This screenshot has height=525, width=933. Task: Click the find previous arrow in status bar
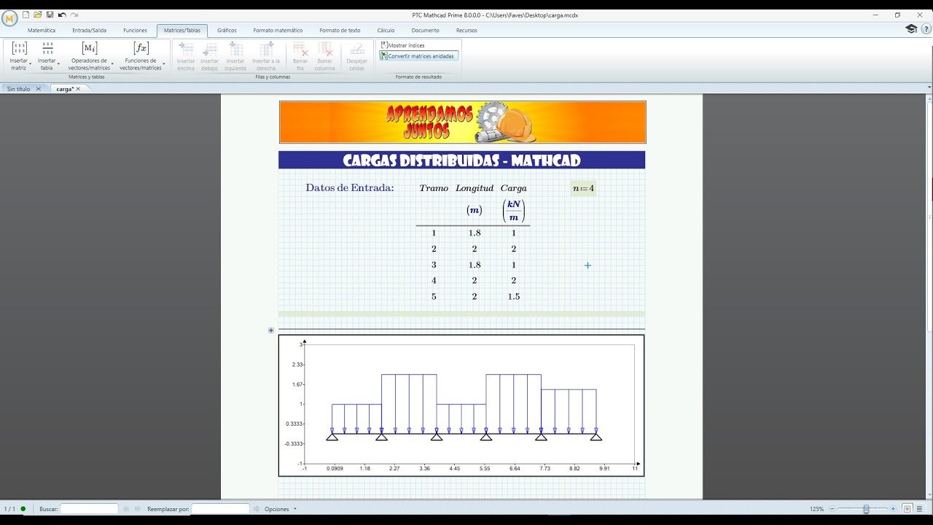coord(126,509)
